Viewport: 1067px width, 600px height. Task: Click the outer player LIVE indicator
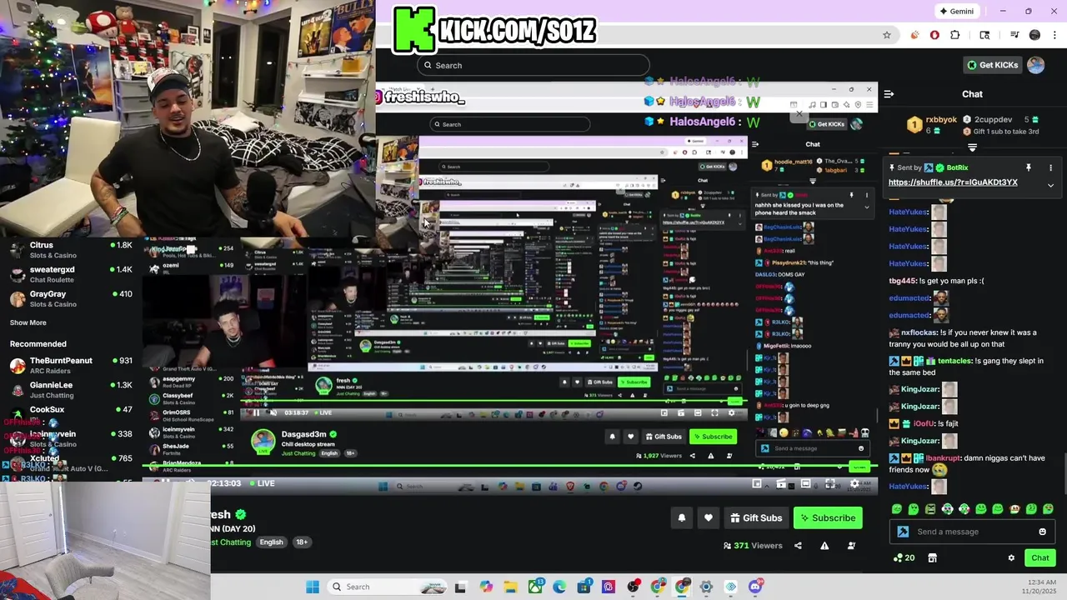click(x=262, y=483)
